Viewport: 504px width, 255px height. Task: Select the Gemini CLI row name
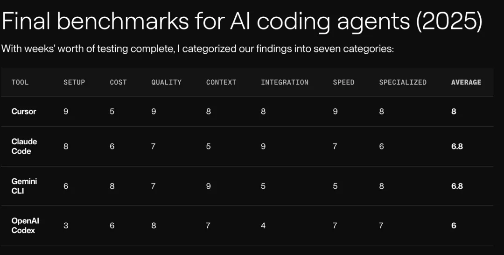point(24,186)
